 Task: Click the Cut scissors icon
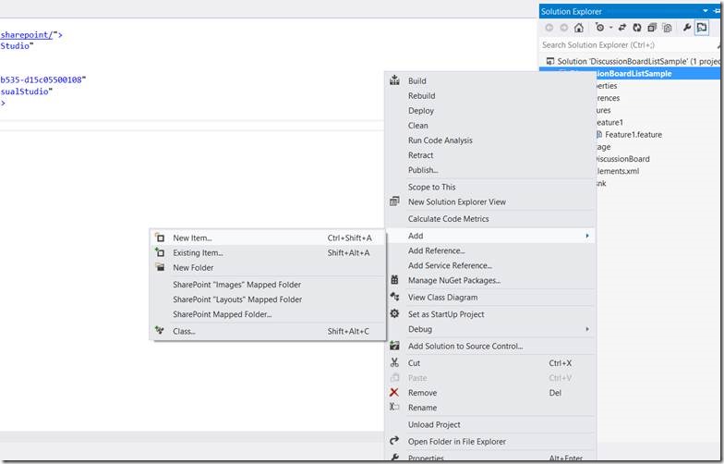click(x=394, y=362)
